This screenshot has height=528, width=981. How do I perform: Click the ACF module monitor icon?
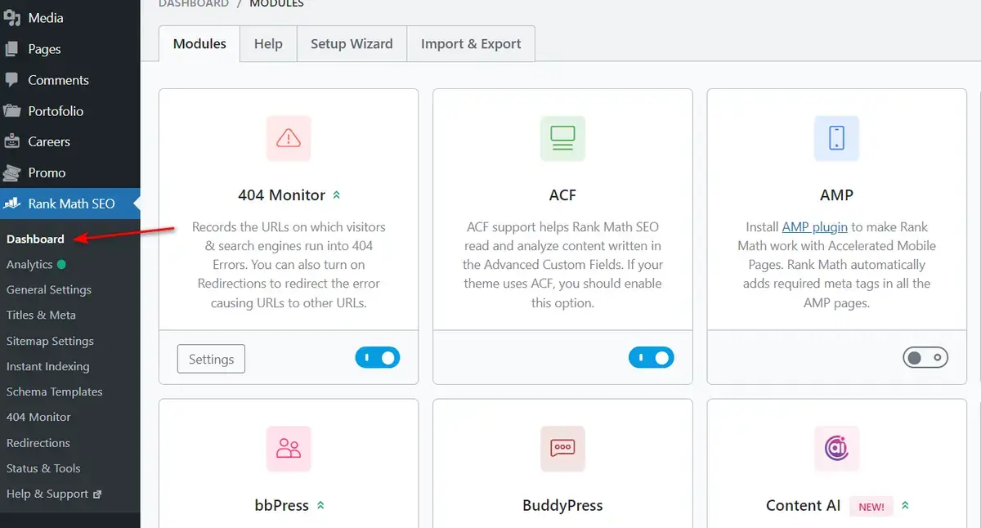(x=562, y=138)
